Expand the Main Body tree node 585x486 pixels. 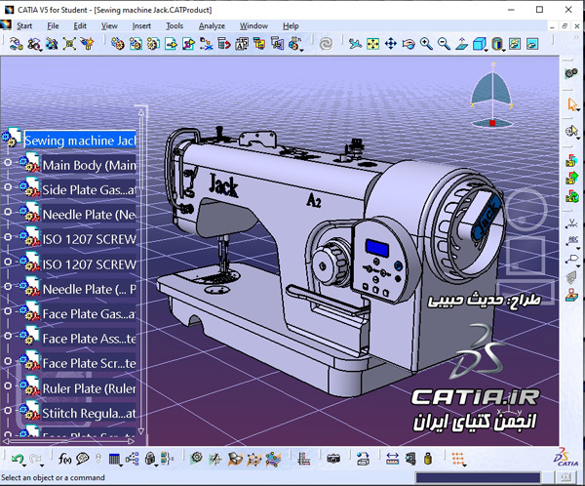tap(8, 162)
